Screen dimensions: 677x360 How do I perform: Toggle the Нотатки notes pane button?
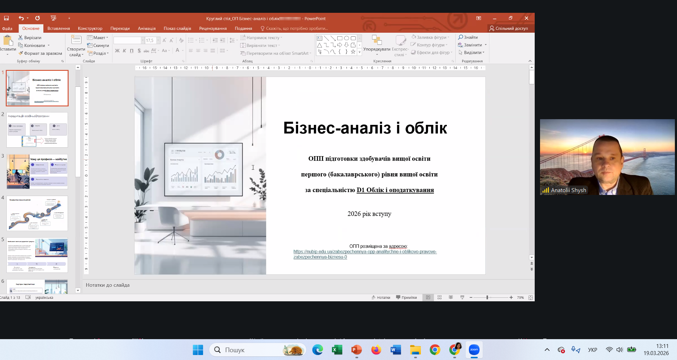(381, 297)
